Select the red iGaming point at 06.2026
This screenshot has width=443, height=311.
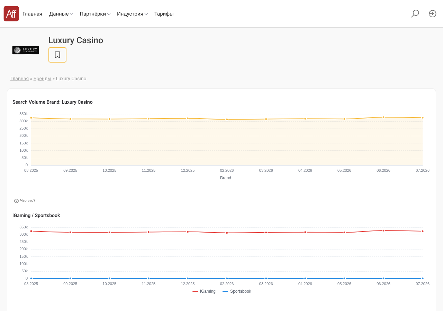383,230
